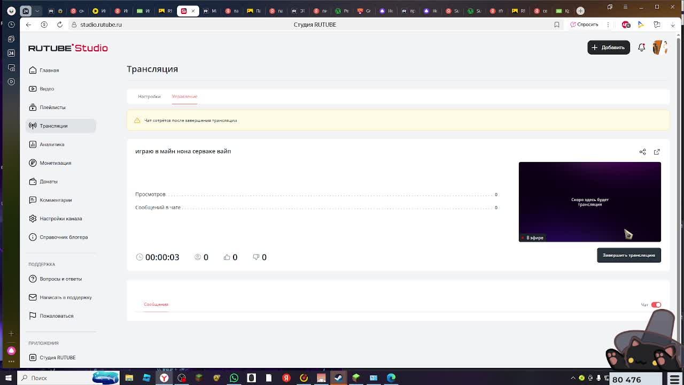Click the Справочник блогера info icon
The height and width of the screenshot is (385, 684).
[x=33, y=237]
